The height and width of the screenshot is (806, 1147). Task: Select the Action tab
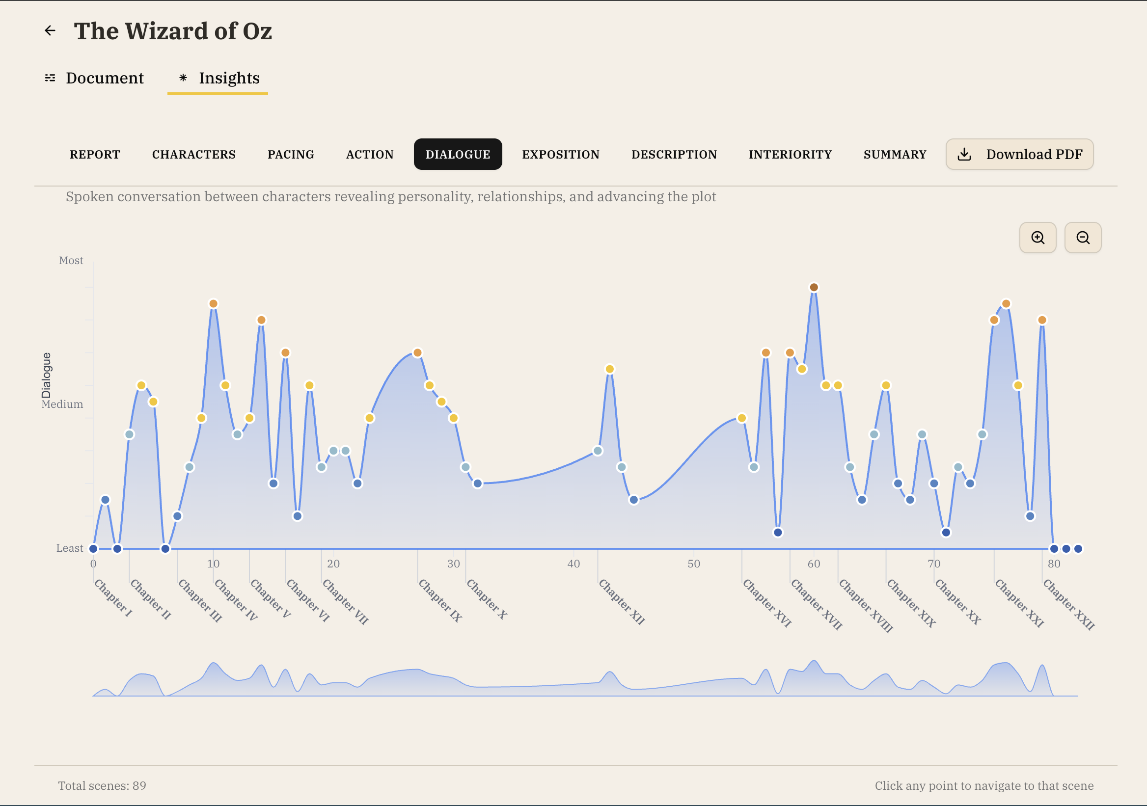pyautogui.click(x=370, y=154)
